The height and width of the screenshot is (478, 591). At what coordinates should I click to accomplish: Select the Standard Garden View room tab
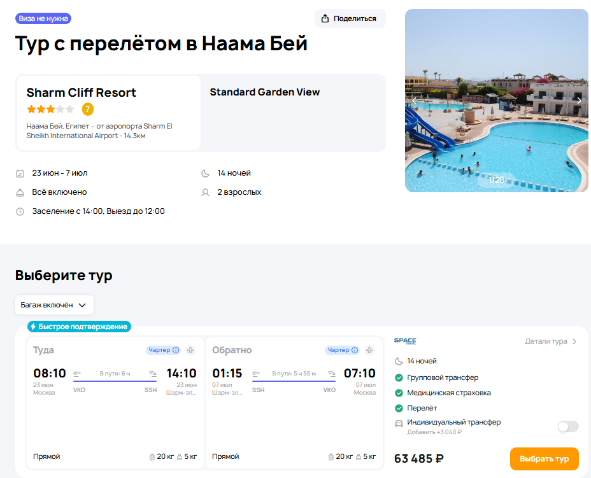pos(265,92)
